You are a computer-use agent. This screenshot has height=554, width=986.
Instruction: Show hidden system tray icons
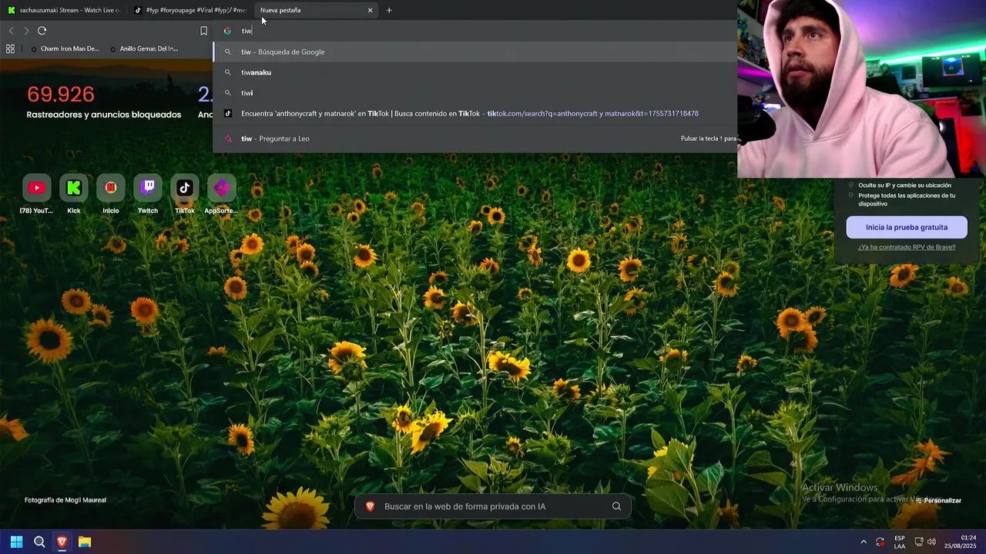tap(864, 542)
